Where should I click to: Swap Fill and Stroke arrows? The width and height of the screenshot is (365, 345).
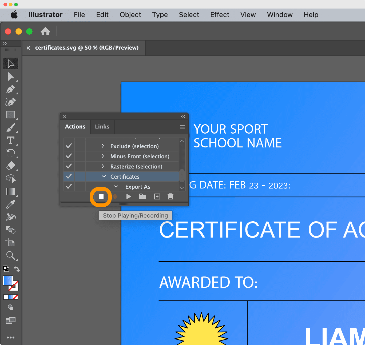tap(17, 269)
